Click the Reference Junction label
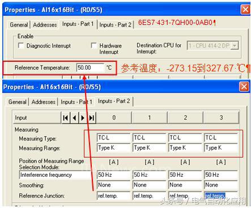 [41, 196]
